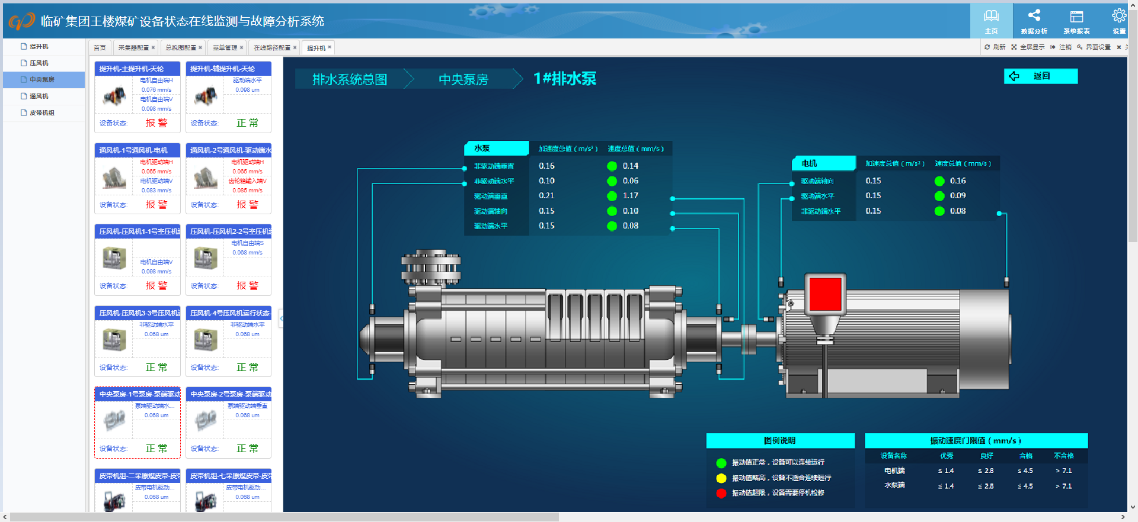Open the 设置 gear icon in header

point(1119,15)
